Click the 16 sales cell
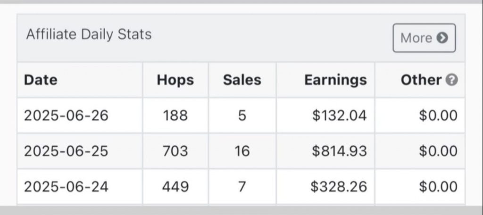483x215 pixels. (x=242, y=151)
